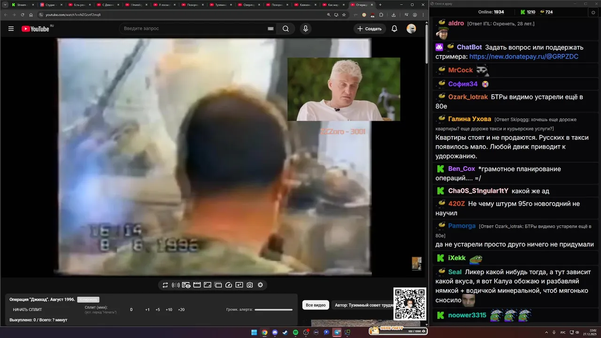Open the gear settings under the video
601x338 pixels.
pyautogui.click(x=260, y=285)
